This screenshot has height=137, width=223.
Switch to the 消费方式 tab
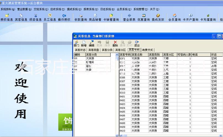click(x=147, y=50)
